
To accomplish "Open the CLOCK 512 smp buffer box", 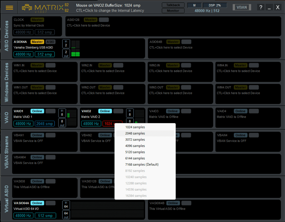I will pos(45,32).
